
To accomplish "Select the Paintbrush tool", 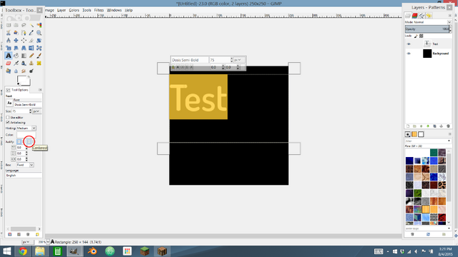I will tap(39, 56).
